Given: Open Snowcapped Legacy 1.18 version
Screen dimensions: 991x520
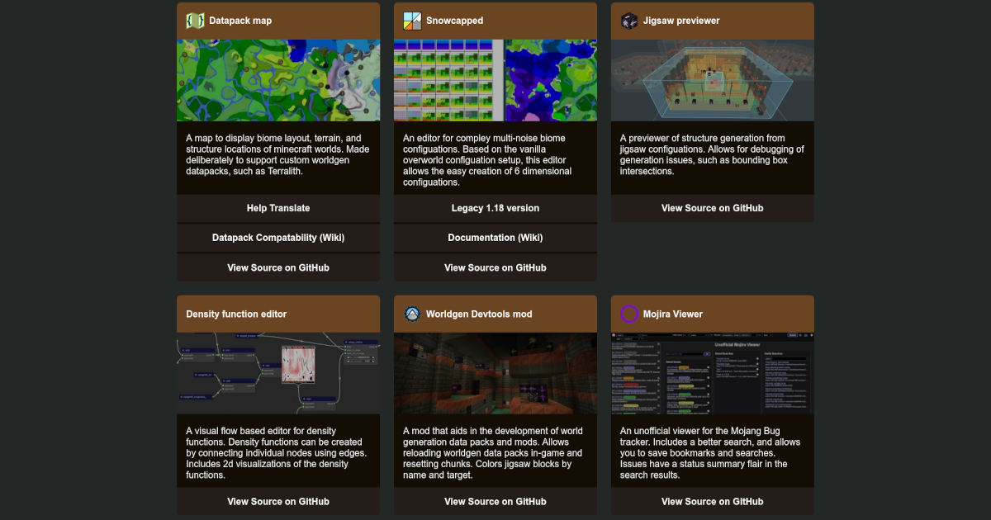Looking at the screenshot, I should tap(495, 208).
